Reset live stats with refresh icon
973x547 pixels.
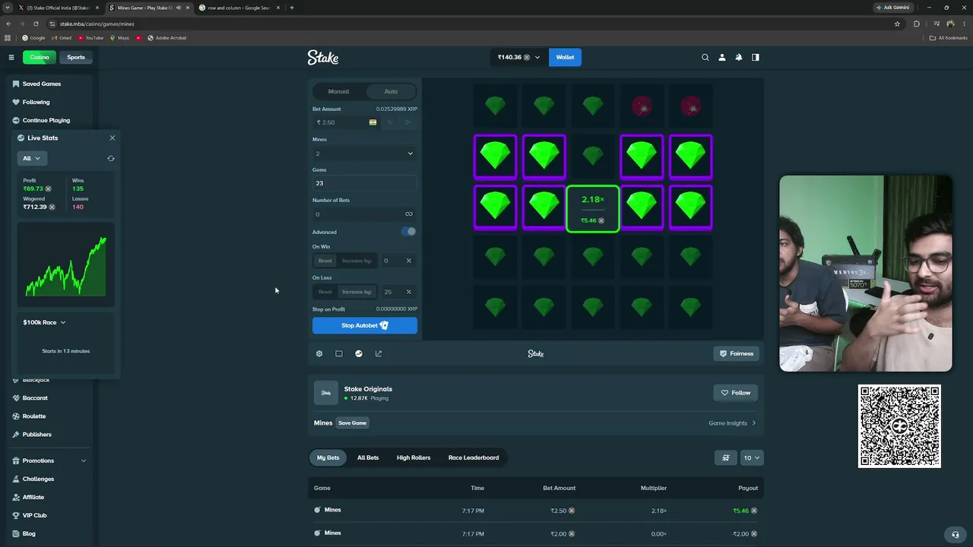pos(111,158)
